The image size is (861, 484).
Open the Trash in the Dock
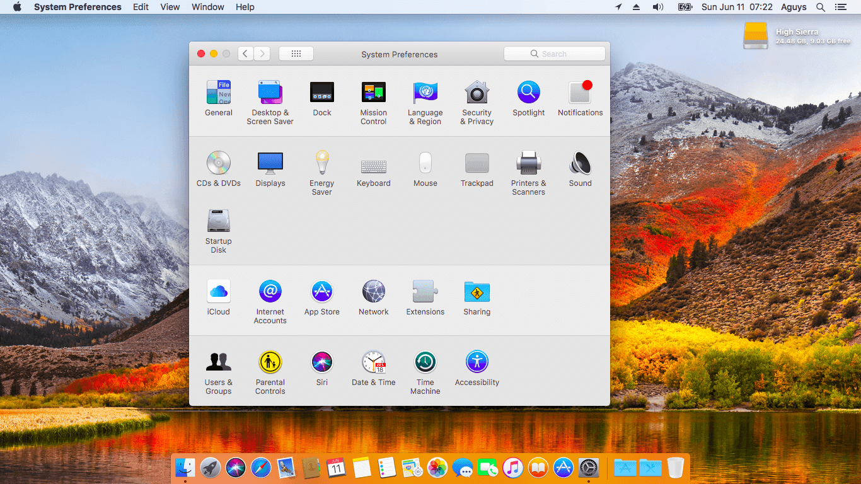pos(675,468)
